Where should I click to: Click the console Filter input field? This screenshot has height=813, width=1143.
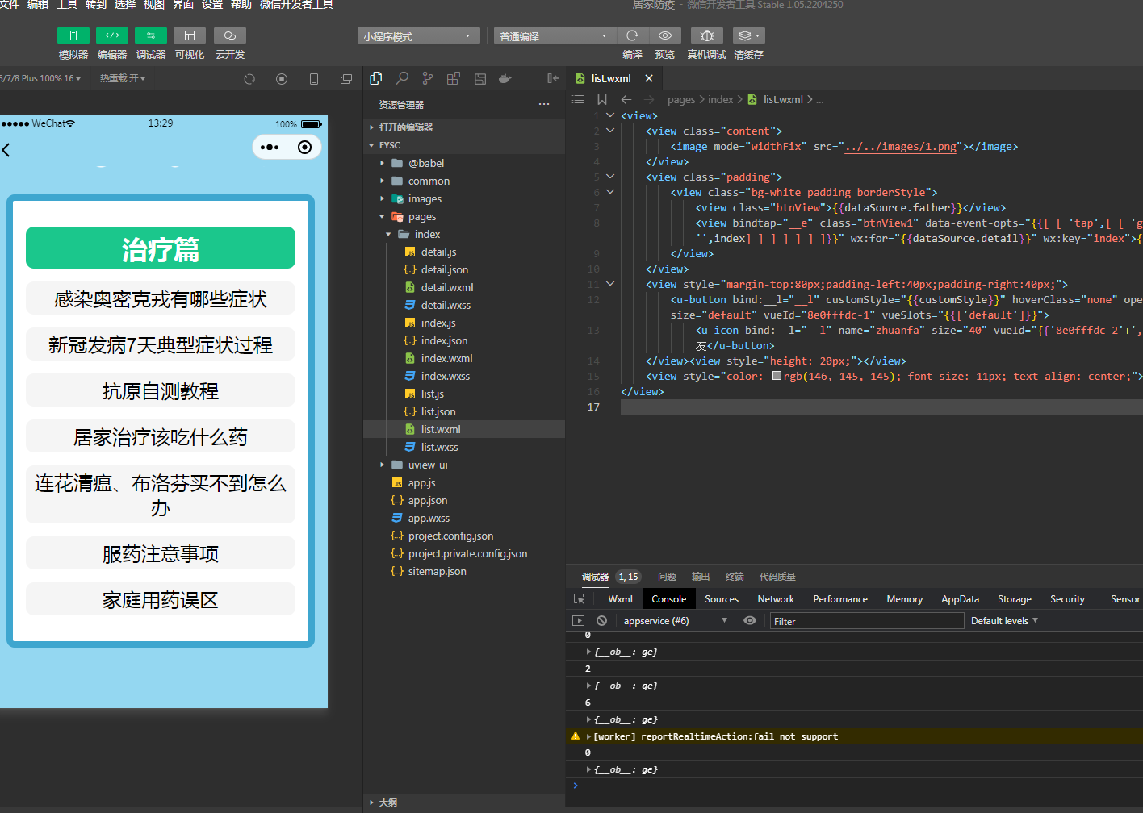pyautogui.click(x=866, y=620)
